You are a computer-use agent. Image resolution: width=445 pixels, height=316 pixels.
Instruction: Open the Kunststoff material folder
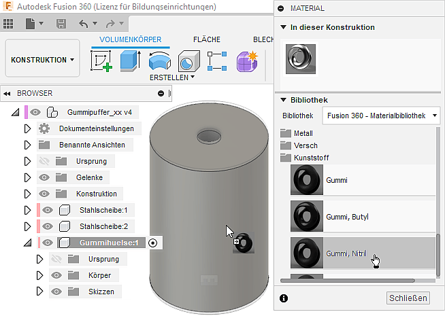coord(286,158)
